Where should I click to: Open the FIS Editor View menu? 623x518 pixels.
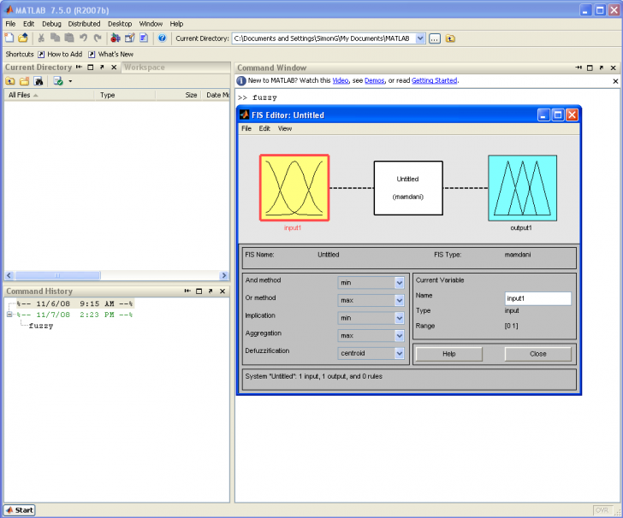click(x=284, y=128)
